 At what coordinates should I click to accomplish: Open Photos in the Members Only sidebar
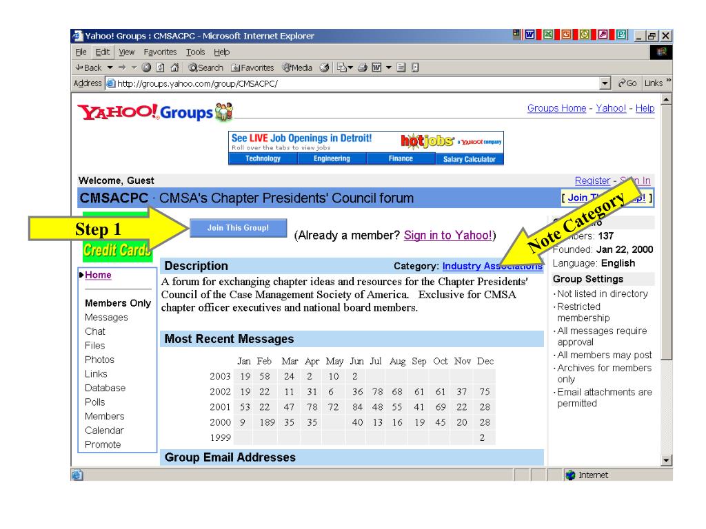coord(99,360)
